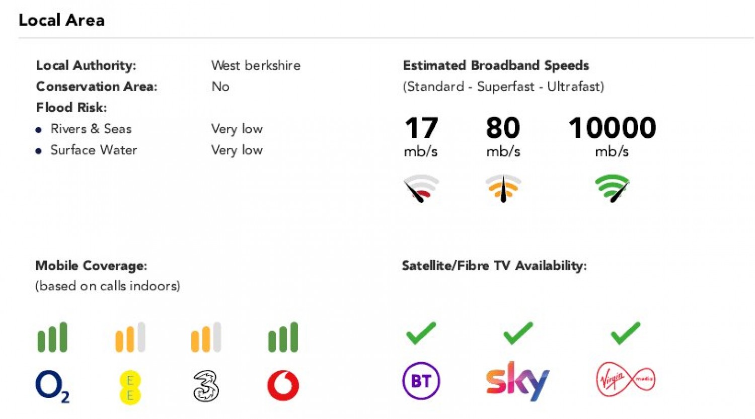755x419 pixels.
Task: Click the Virgin Media logo
Action: [626, 379]
